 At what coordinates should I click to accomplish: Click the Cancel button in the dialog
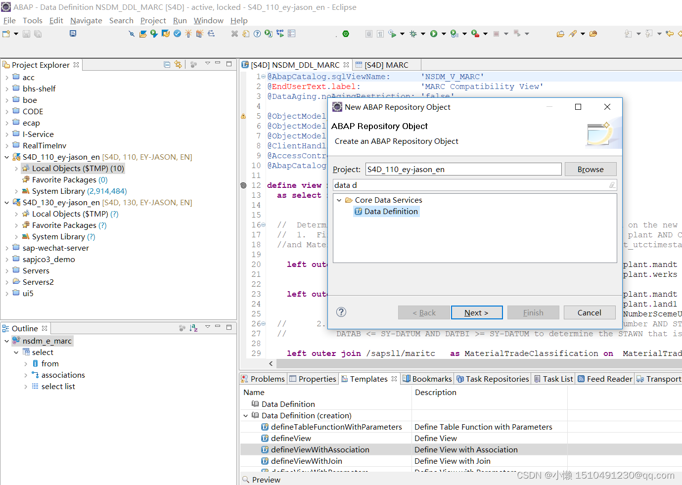tap(590, 312)
